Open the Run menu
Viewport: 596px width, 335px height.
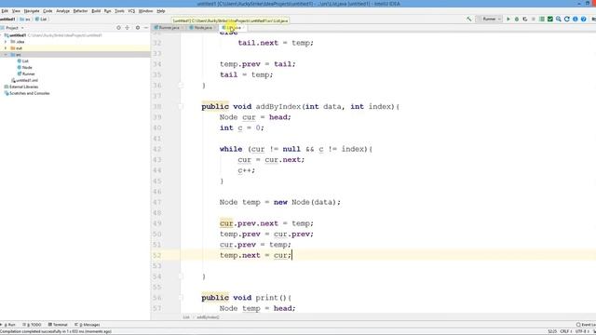[x=108, y=11]
